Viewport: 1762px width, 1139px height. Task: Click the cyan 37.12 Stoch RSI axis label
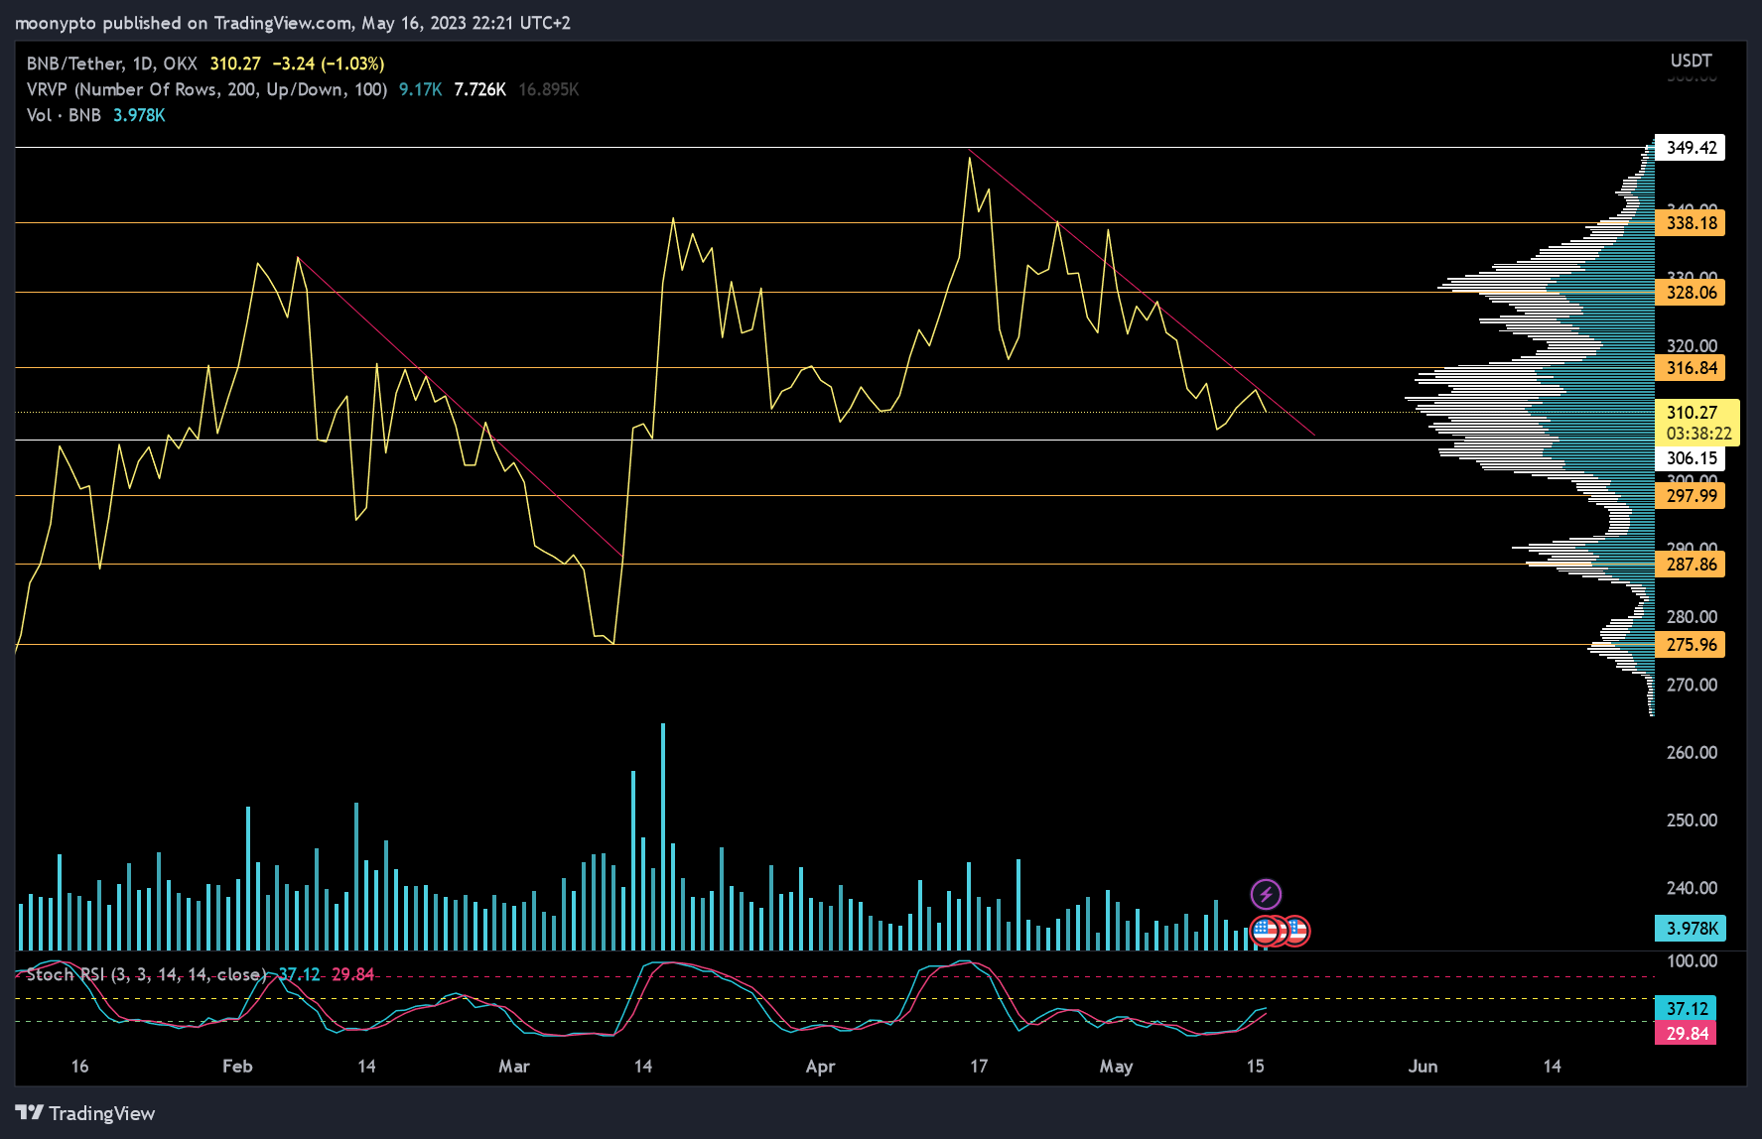pyautogui.click(x=1686, y=1008)
